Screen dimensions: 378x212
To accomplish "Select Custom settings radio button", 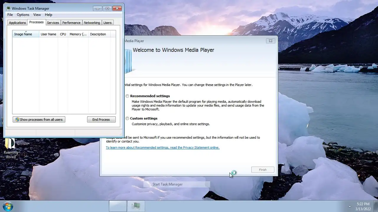I will pyautogui.click(x=127, y=118).
